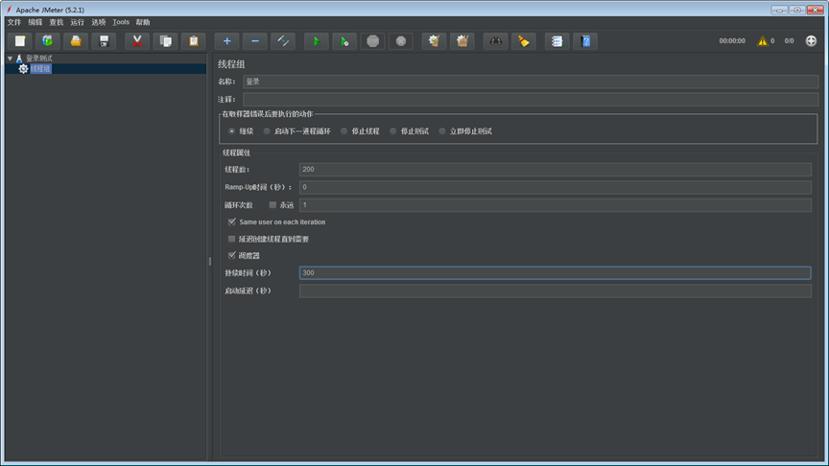
Task: Click the Clear all results icon
Action: pos(462,41)
